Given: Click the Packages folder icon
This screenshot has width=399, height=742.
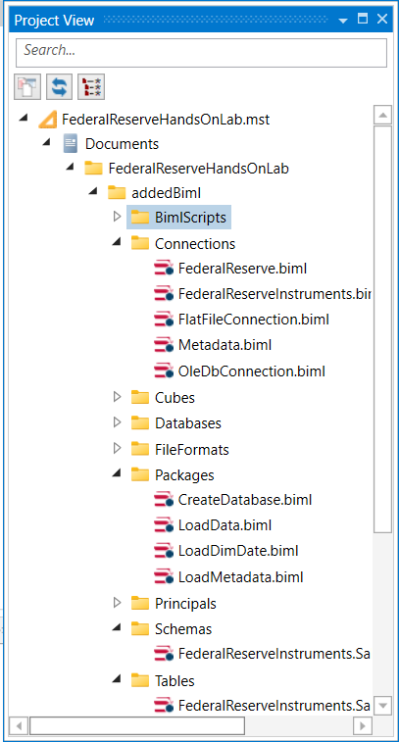Looking at the screenshot, I should 140,475.
